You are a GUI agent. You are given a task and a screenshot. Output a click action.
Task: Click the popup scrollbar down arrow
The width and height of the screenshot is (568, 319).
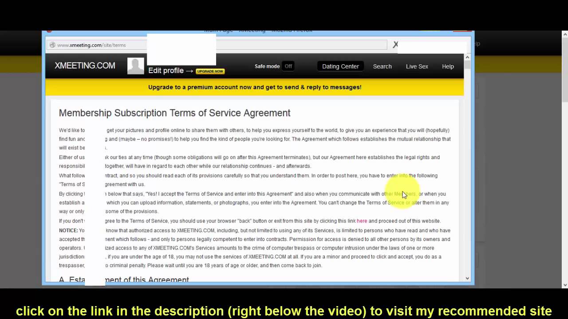(467, 278)
